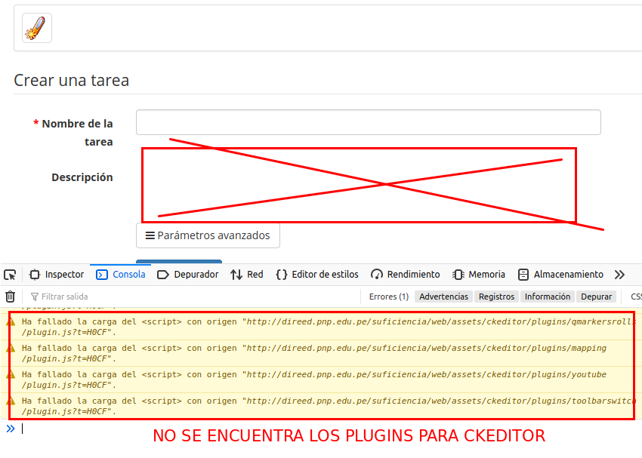The width and height of the screenshot is (642, 458).
Task: Expand the console split pane chevrons
Action: click(9, 428)
